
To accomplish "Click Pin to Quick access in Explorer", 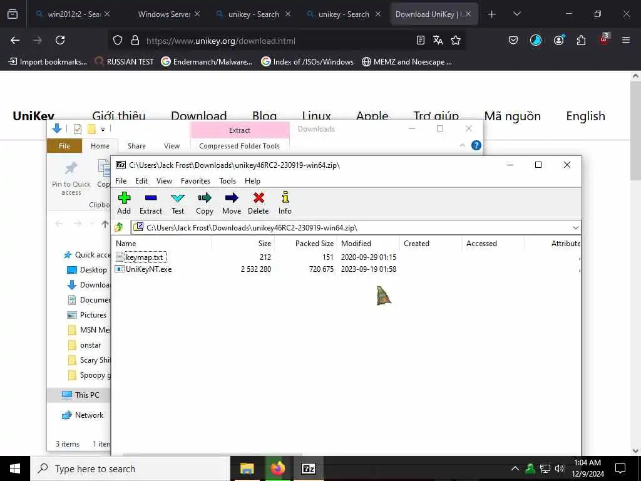I will 71,178.
